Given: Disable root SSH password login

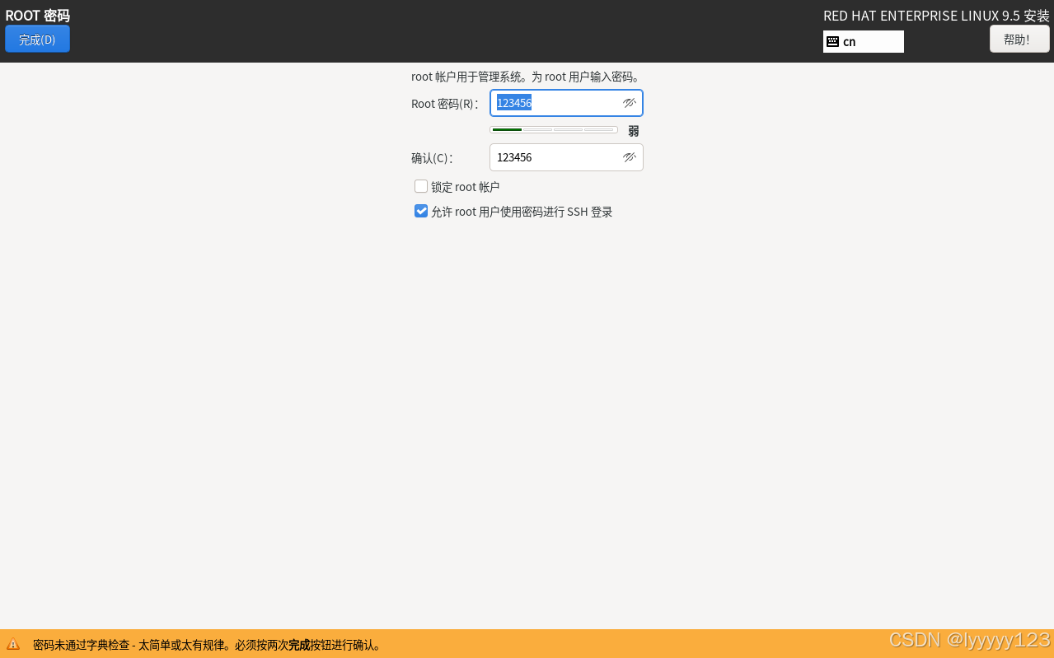Looking at the screenshot, I should click(x=421, y=212).
